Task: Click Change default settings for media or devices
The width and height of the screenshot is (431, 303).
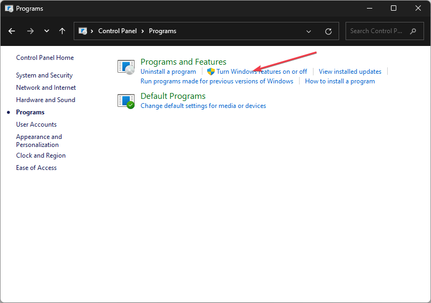Action: pyautogui.click(x=203, y=106)
